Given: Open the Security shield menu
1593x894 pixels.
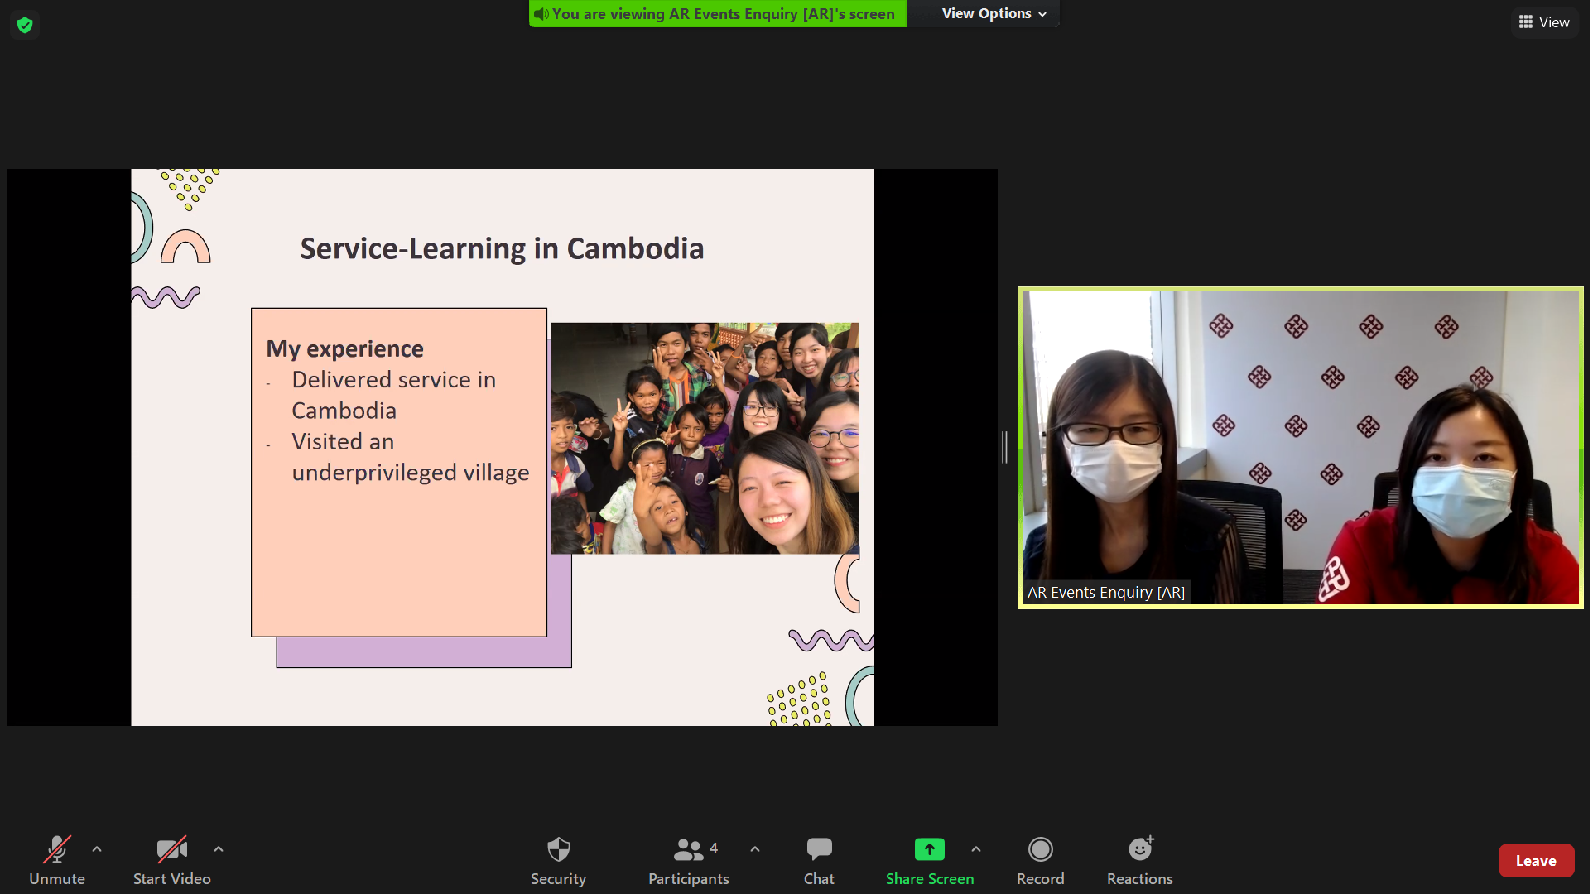Looking at the screenshot, I should (x=559, y=859).
